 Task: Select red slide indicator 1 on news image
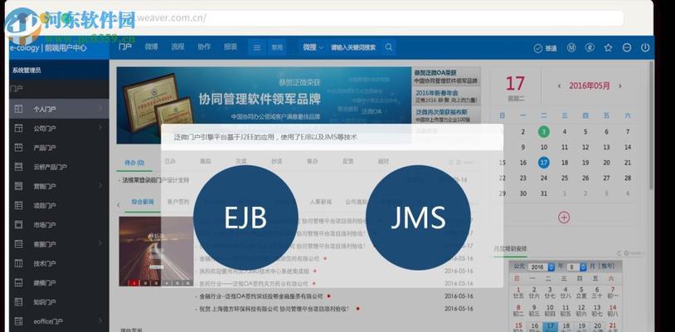pos(134,283)
